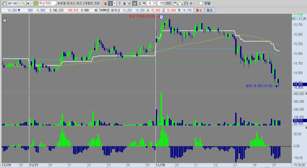Click the small grid icon at chart top-left
Viewport: 307px width, 168px height.
[x=4, y=20]
